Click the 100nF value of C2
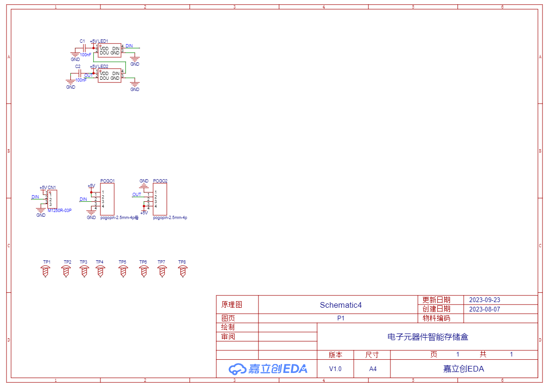 (x=81, y=80)
